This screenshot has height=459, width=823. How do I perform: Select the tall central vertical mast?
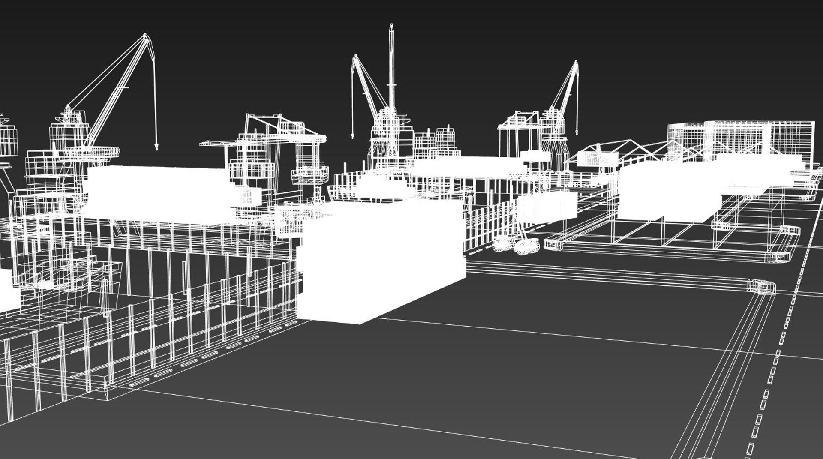pyautogui.click(x=391, y=69)
